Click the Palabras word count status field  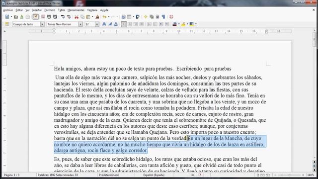pos(58,175)
